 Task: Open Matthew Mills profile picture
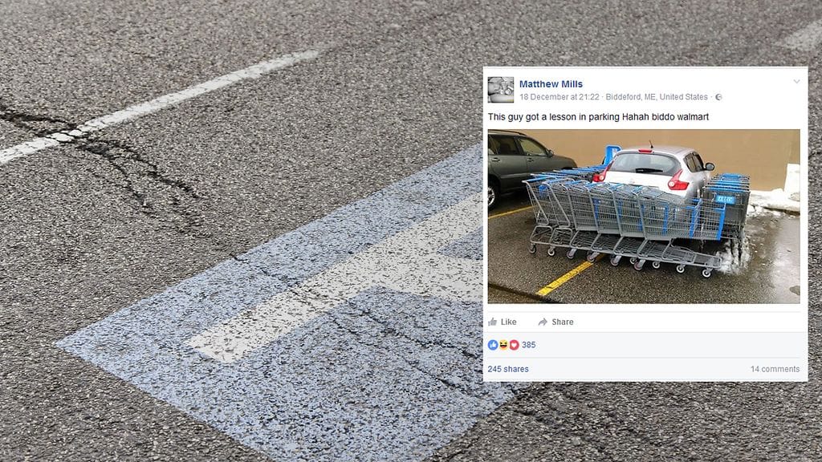[501, 90]
